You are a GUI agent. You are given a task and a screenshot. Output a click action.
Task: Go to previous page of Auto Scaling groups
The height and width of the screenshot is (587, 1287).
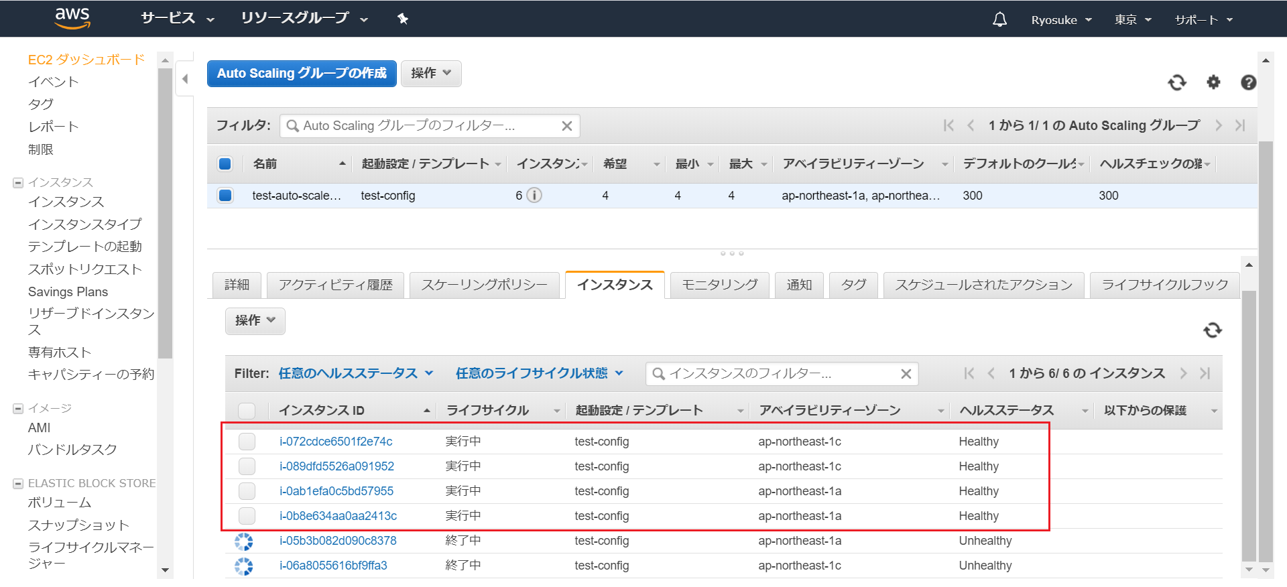(971, 125)
